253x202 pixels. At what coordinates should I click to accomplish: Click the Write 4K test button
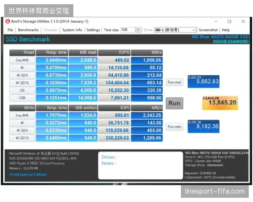pos(22,123)
